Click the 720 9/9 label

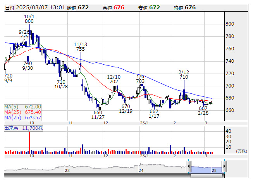pos(8,78)
